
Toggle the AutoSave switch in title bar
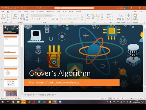[10, 8]
